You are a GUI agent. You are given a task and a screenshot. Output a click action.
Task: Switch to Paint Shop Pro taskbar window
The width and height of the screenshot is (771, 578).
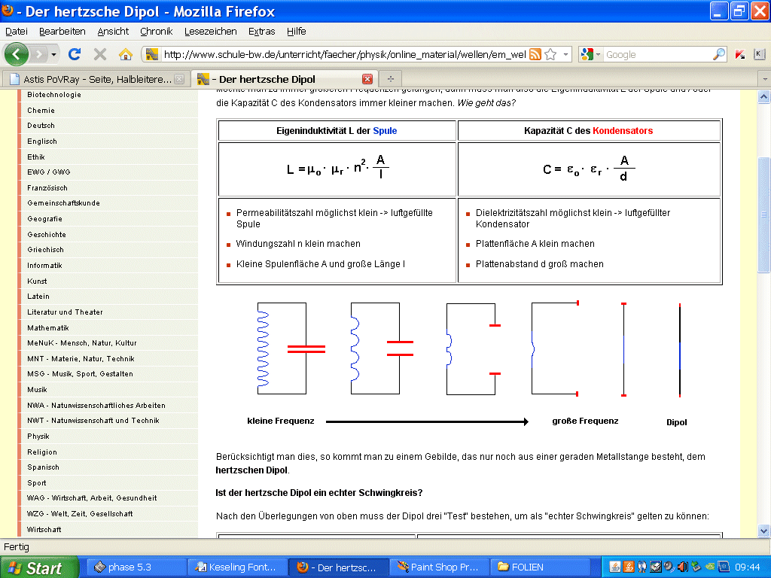pyautogui.click(x=439, y=567)
